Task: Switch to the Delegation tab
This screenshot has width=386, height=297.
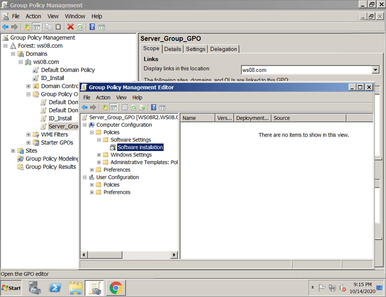Action: (x=223, y=49)
